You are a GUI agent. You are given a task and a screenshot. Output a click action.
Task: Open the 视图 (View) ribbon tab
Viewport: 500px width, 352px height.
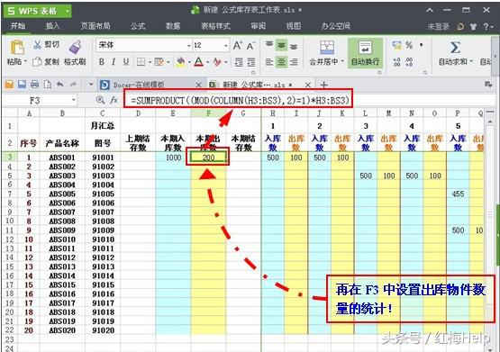(x=294, y=26)
